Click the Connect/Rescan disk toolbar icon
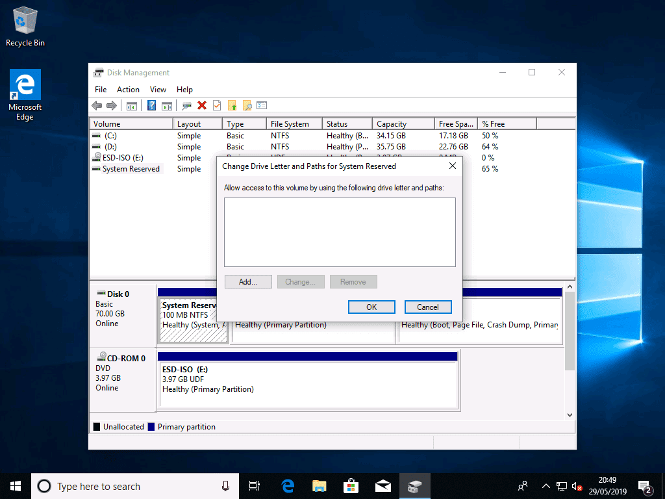The height and width of the screenshot is (499, 665). (186, 106)
